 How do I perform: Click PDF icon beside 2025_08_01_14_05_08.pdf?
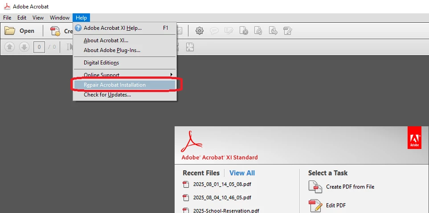coord(186,185)
